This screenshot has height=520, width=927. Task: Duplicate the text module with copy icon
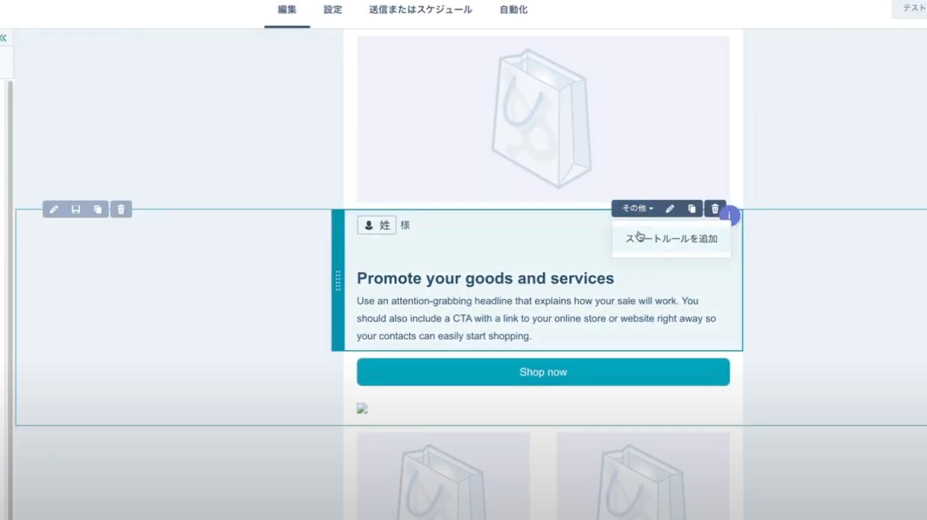point(692,209)
